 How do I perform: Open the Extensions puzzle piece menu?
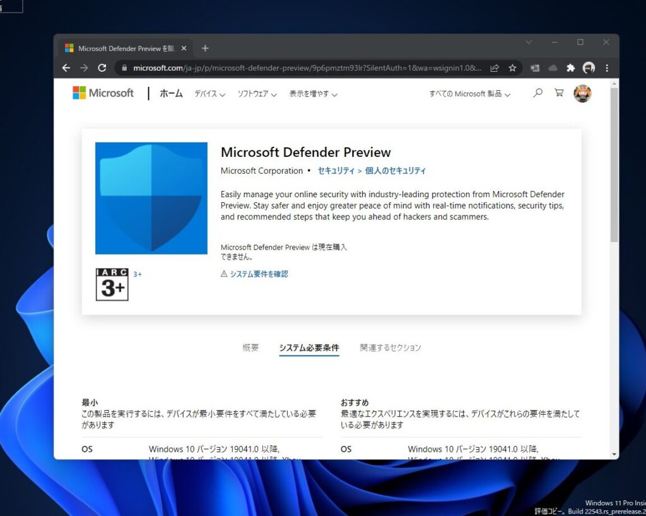point(571,68)
